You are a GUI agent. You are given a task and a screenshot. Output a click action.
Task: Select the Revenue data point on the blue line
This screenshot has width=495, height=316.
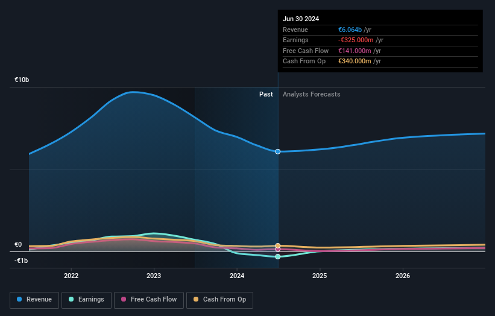click(x=278, y=151)
